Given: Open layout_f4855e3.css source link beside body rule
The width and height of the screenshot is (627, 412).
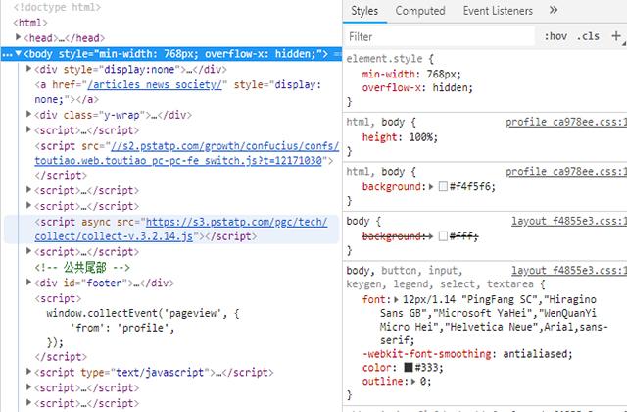Looking at the screenshot, I should 566,222.
